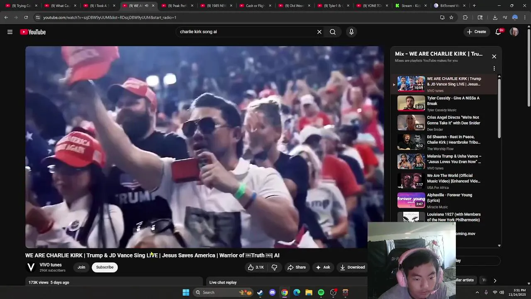Image resolution: width=531 pixels, height=299 pixels.
Task: Open Discord from the taskbar
Action: point(272,292)
